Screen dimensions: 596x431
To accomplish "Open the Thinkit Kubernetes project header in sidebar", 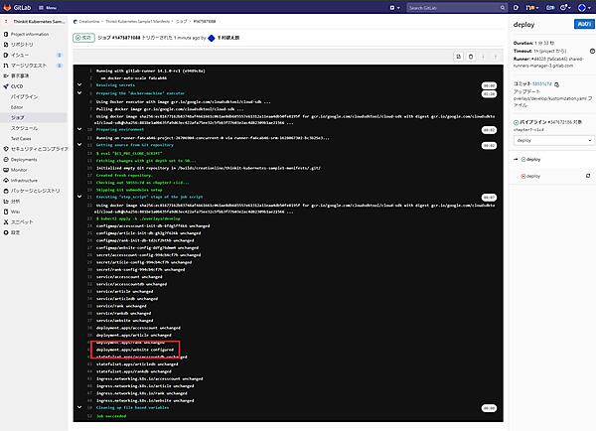I will (x=34, y=22).
